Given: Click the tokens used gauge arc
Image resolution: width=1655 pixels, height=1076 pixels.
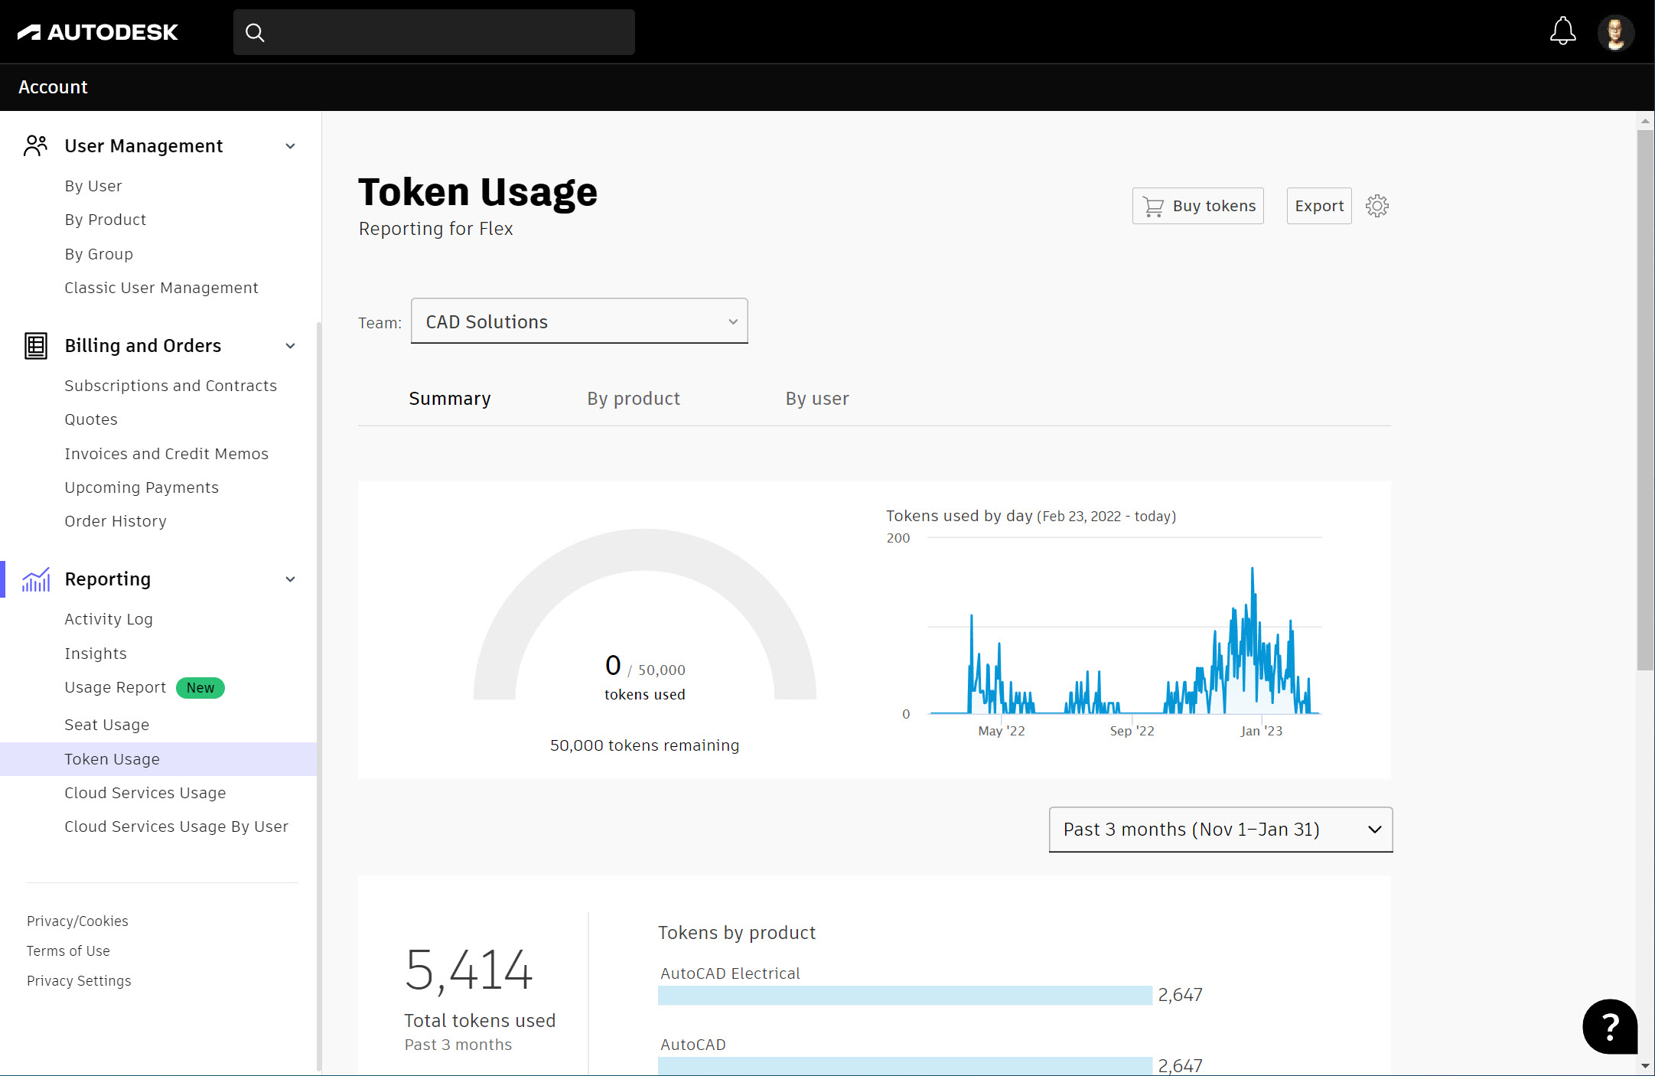Looking at the screenshot, I should (645, 549).
